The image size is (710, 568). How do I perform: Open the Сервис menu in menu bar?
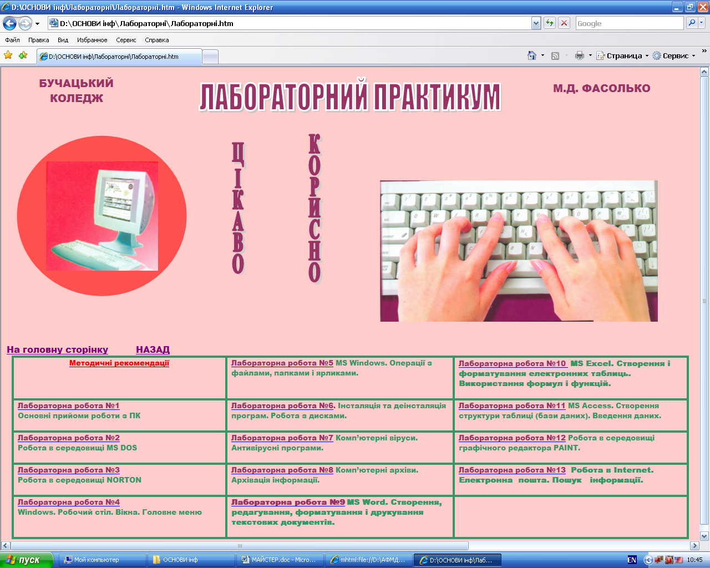click(126, 40)
